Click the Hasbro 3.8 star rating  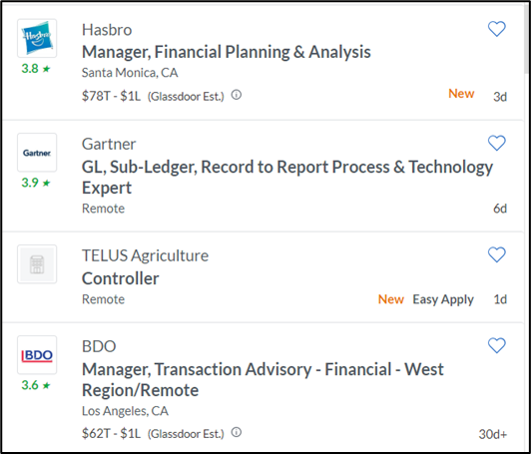click(36, 69)
